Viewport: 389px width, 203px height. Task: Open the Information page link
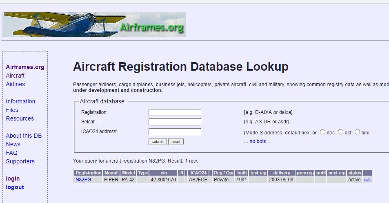pyautogui.click(x=20, y=101)
